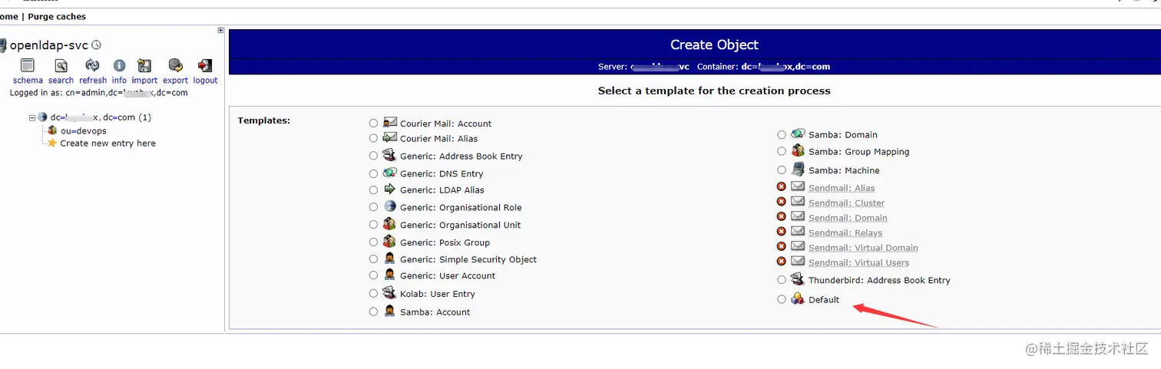The height and width of the screenshot is (369, 1161).
Task: Click the Courier Mail: Account icon
Action: tap(390, 122)
